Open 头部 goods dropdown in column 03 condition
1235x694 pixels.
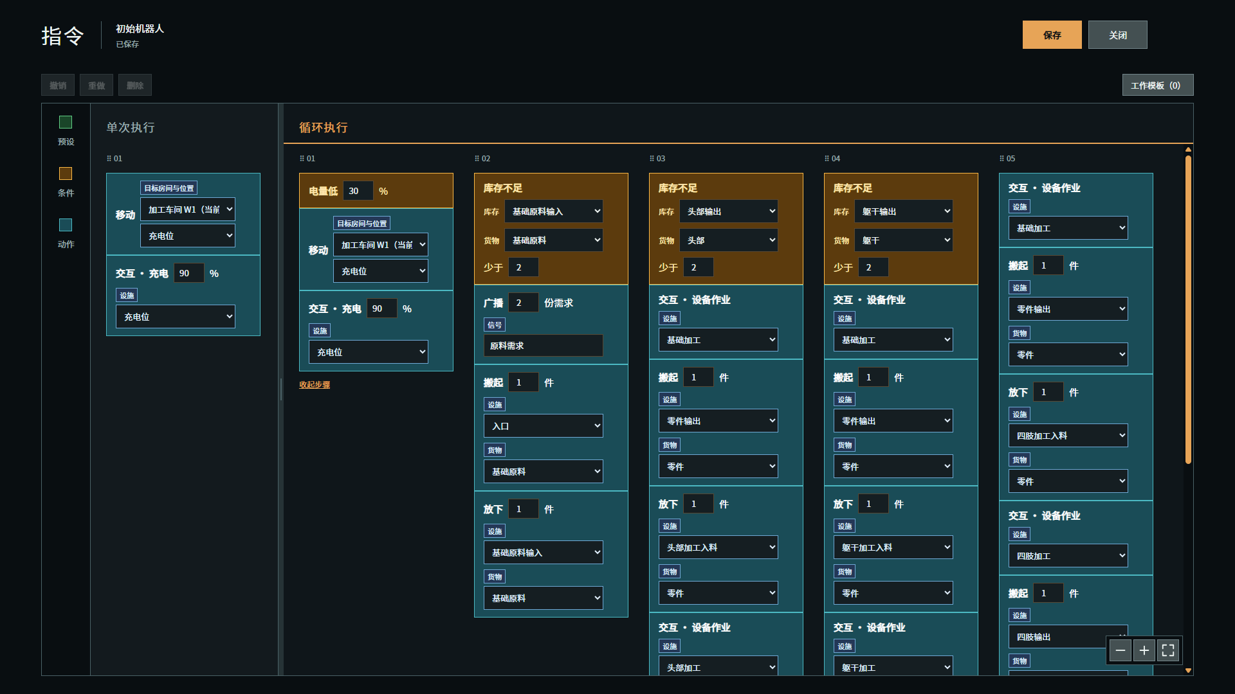coord(729,240)
